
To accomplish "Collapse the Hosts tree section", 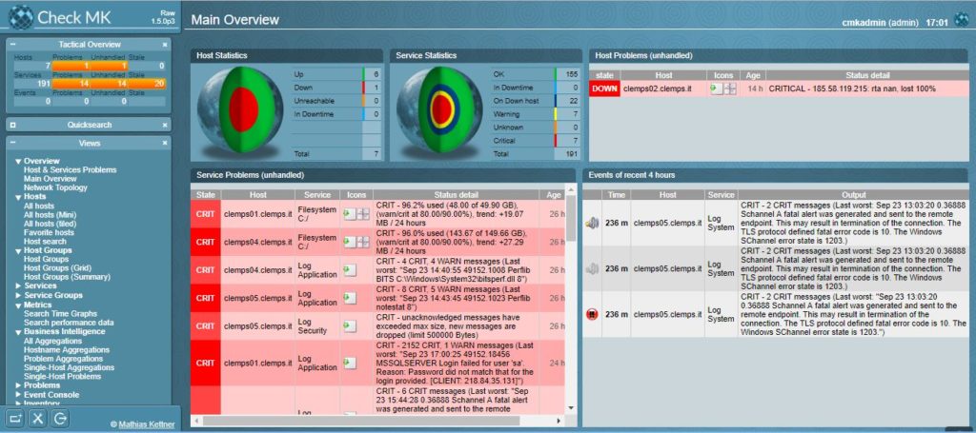I will pyautogui.click(x=18, y=197).
